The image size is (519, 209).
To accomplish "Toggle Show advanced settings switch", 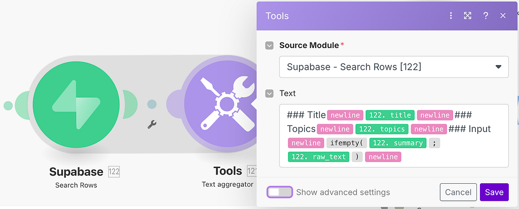I will (280, 192).
